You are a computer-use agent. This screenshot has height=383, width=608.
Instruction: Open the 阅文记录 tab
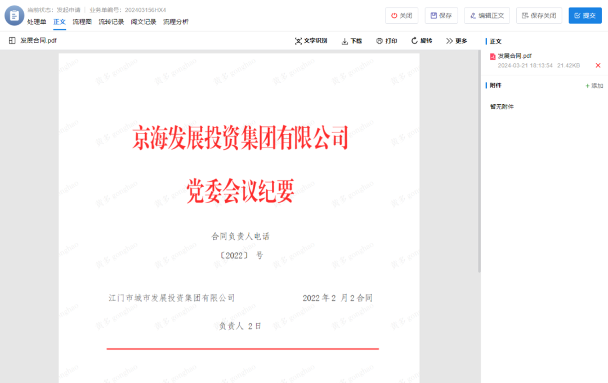pyautogui.click(x=144, y=22)
